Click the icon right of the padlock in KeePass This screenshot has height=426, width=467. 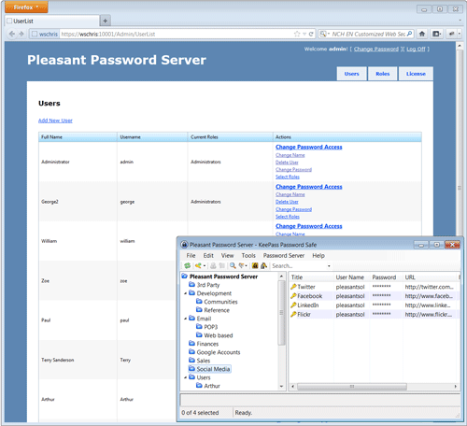click(263, 265)
